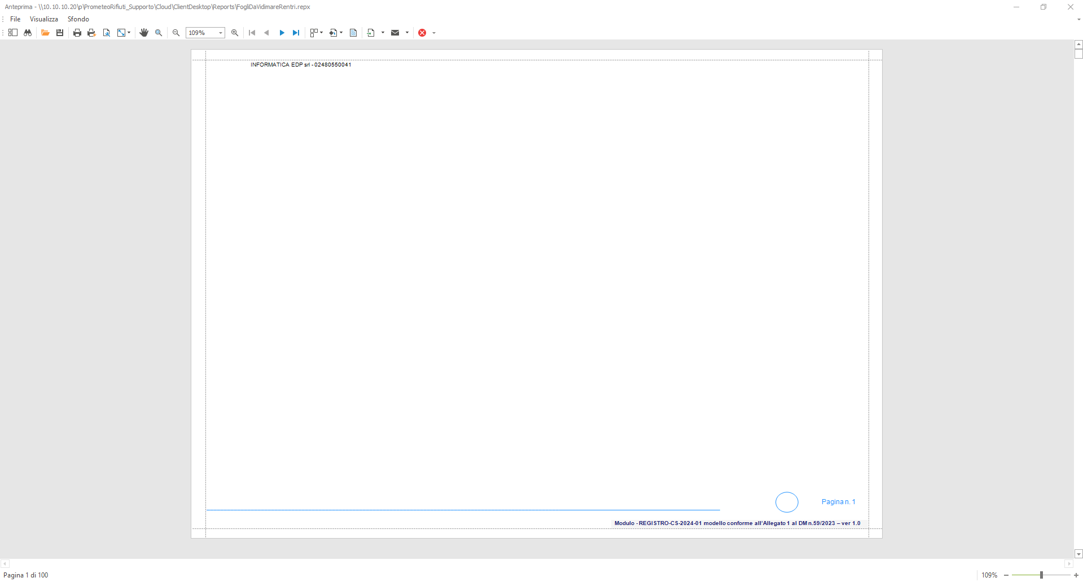Screen dimensions: 1083x582
Task: Open page setup icon
Action: (x=106, y=33)
